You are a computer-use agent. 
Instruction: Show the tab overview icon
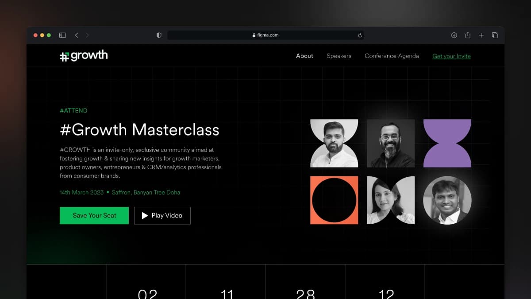495,35
